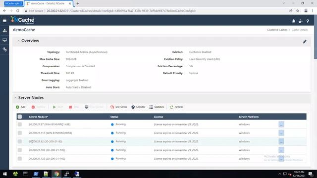This screenshot has height=178, width=317.
Task: Click the Start node button
Action: click(x=57, y=107)
